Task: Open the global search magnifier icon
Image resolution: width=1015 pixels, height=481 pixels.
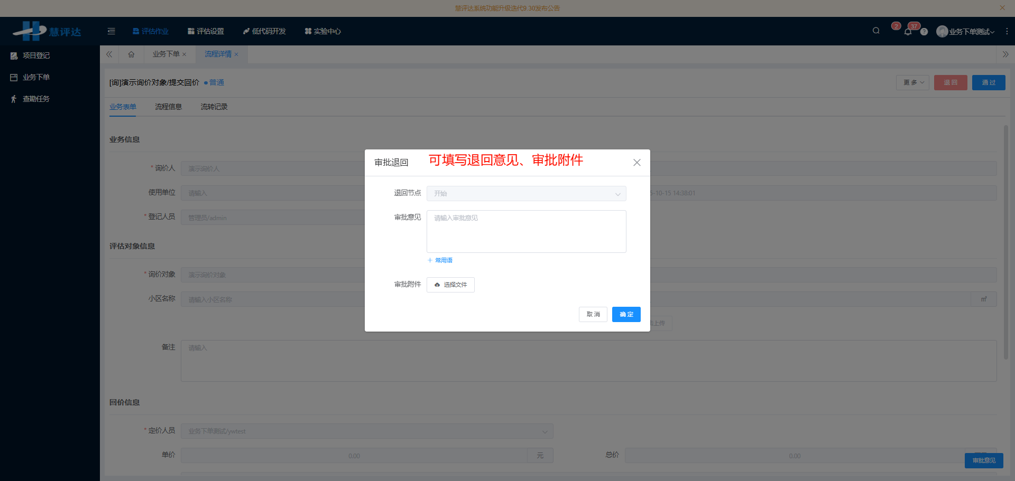Action: coord(876,31)
